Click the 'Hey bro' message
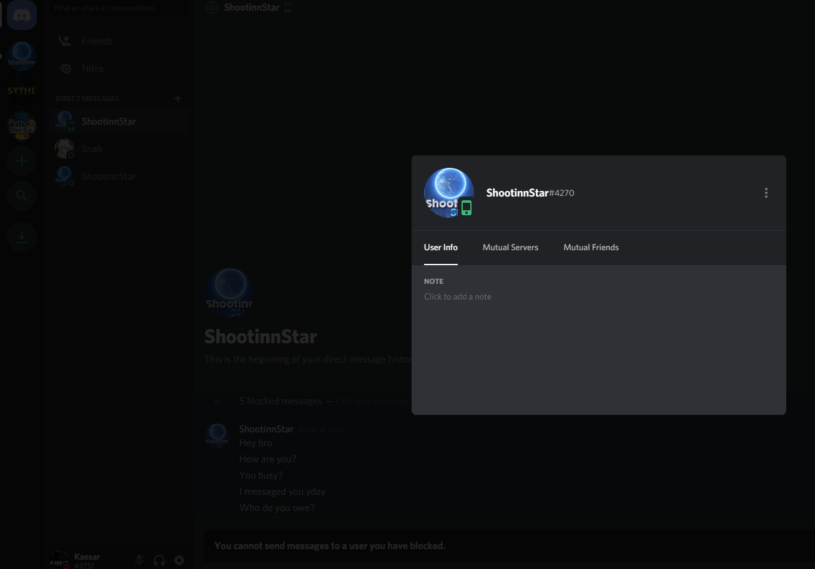The image size is (815, 569). point(256,443)
